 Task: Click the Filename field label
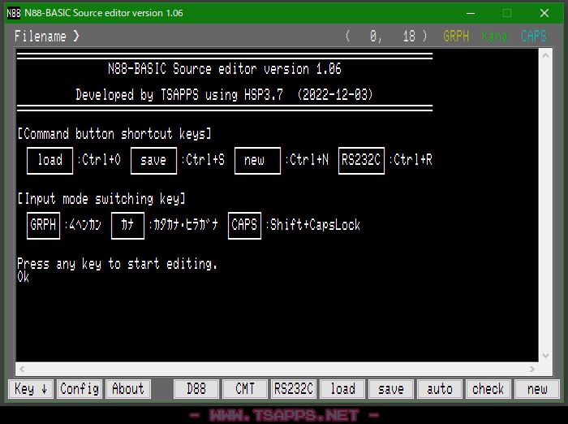tap(46, 37)
